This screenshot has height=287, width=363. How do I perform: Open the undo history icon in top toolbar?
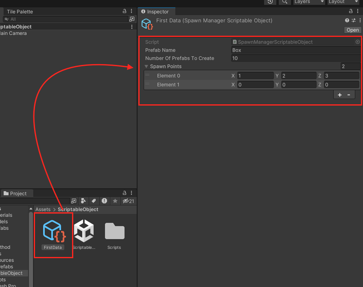click(x=270, y=2)
